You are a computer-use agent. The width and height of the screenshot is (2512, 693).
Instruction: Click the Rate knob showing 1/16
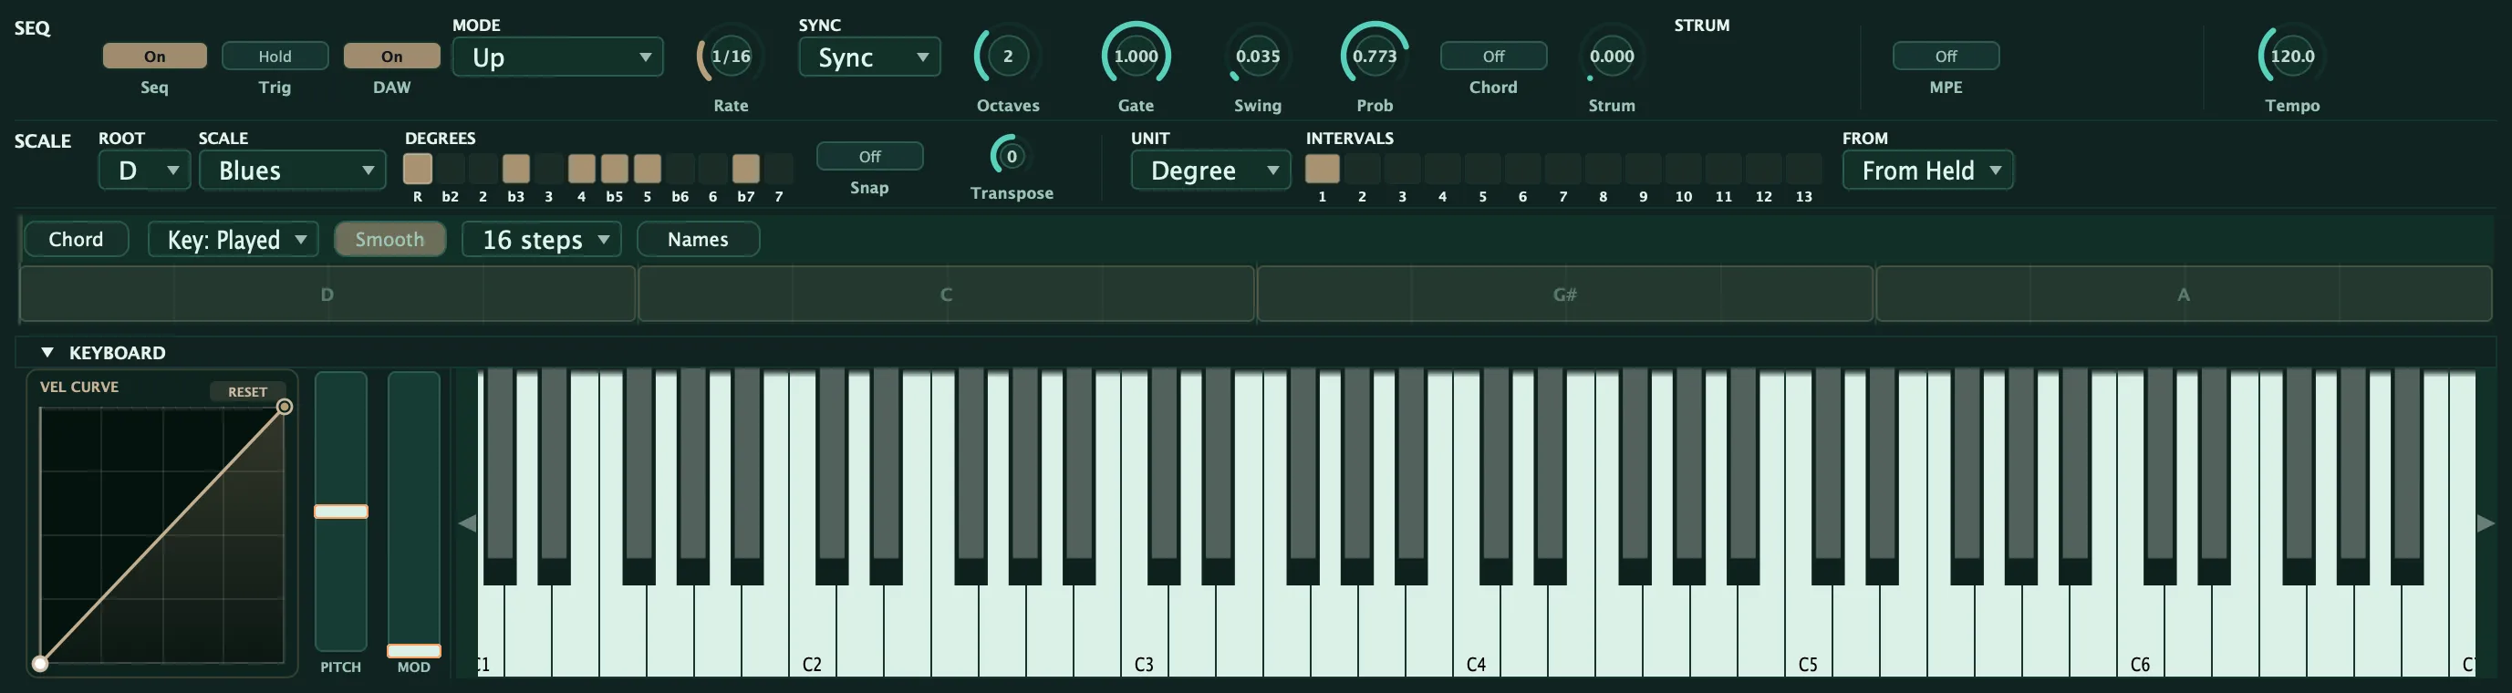coord(731,56)
